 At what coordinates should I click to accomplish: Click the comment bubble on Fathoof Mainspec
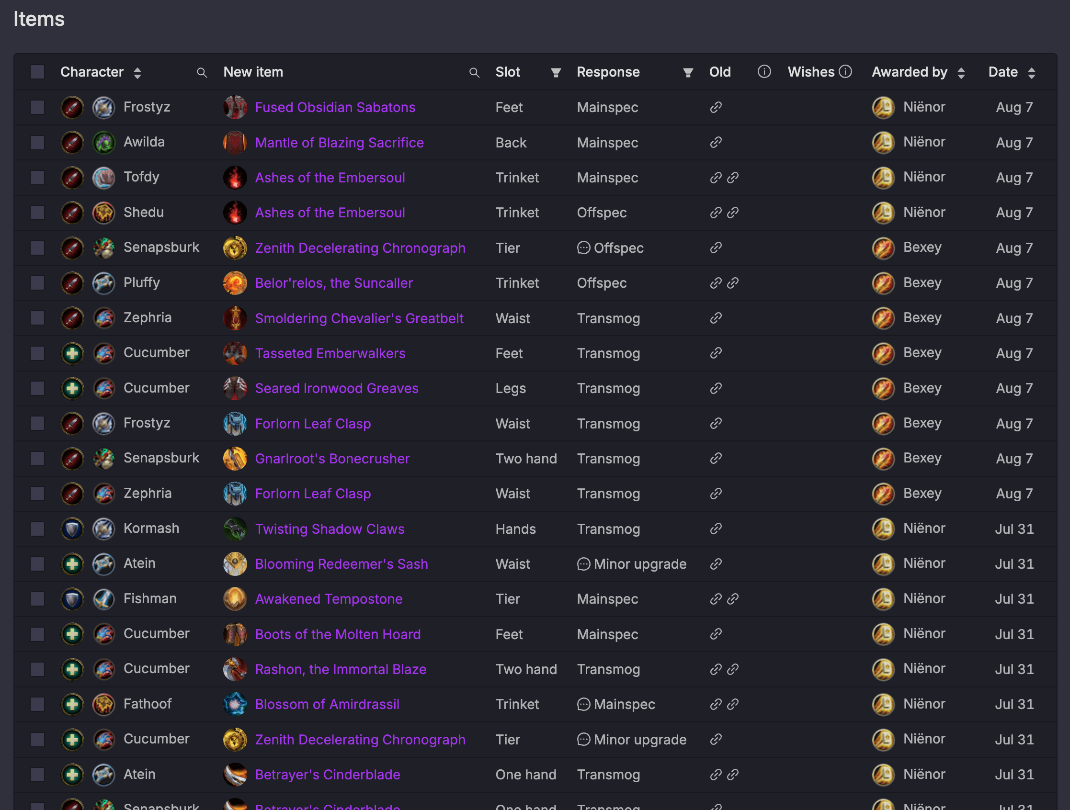tap(583, 705)
